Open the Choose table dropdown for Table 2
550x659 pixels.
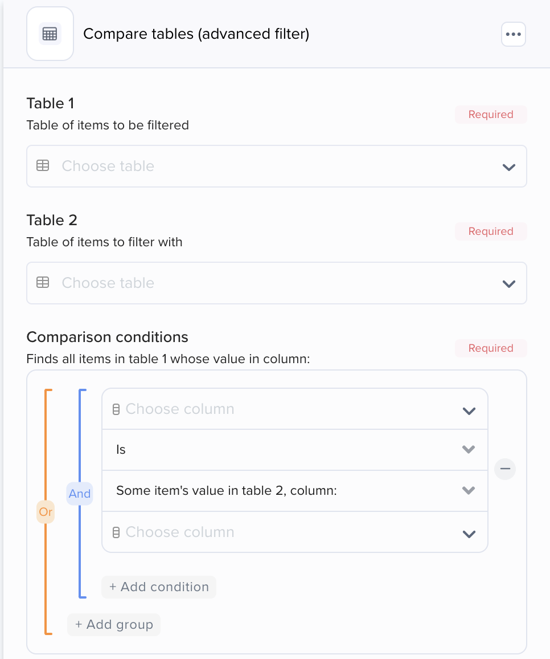coord(507,283)
